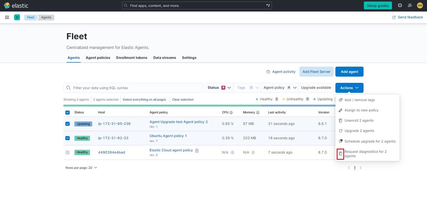427x204 pixels.
Task: Click the Add agent button
Action: (x=349, y=72)
